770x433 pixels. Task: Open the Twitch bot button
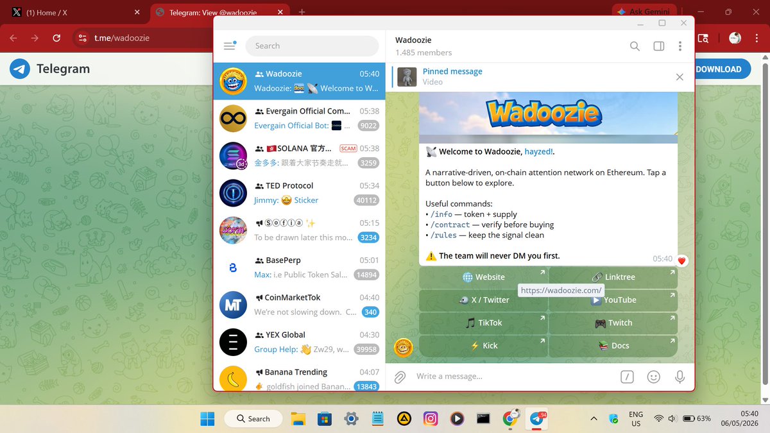tap(613, 323)
